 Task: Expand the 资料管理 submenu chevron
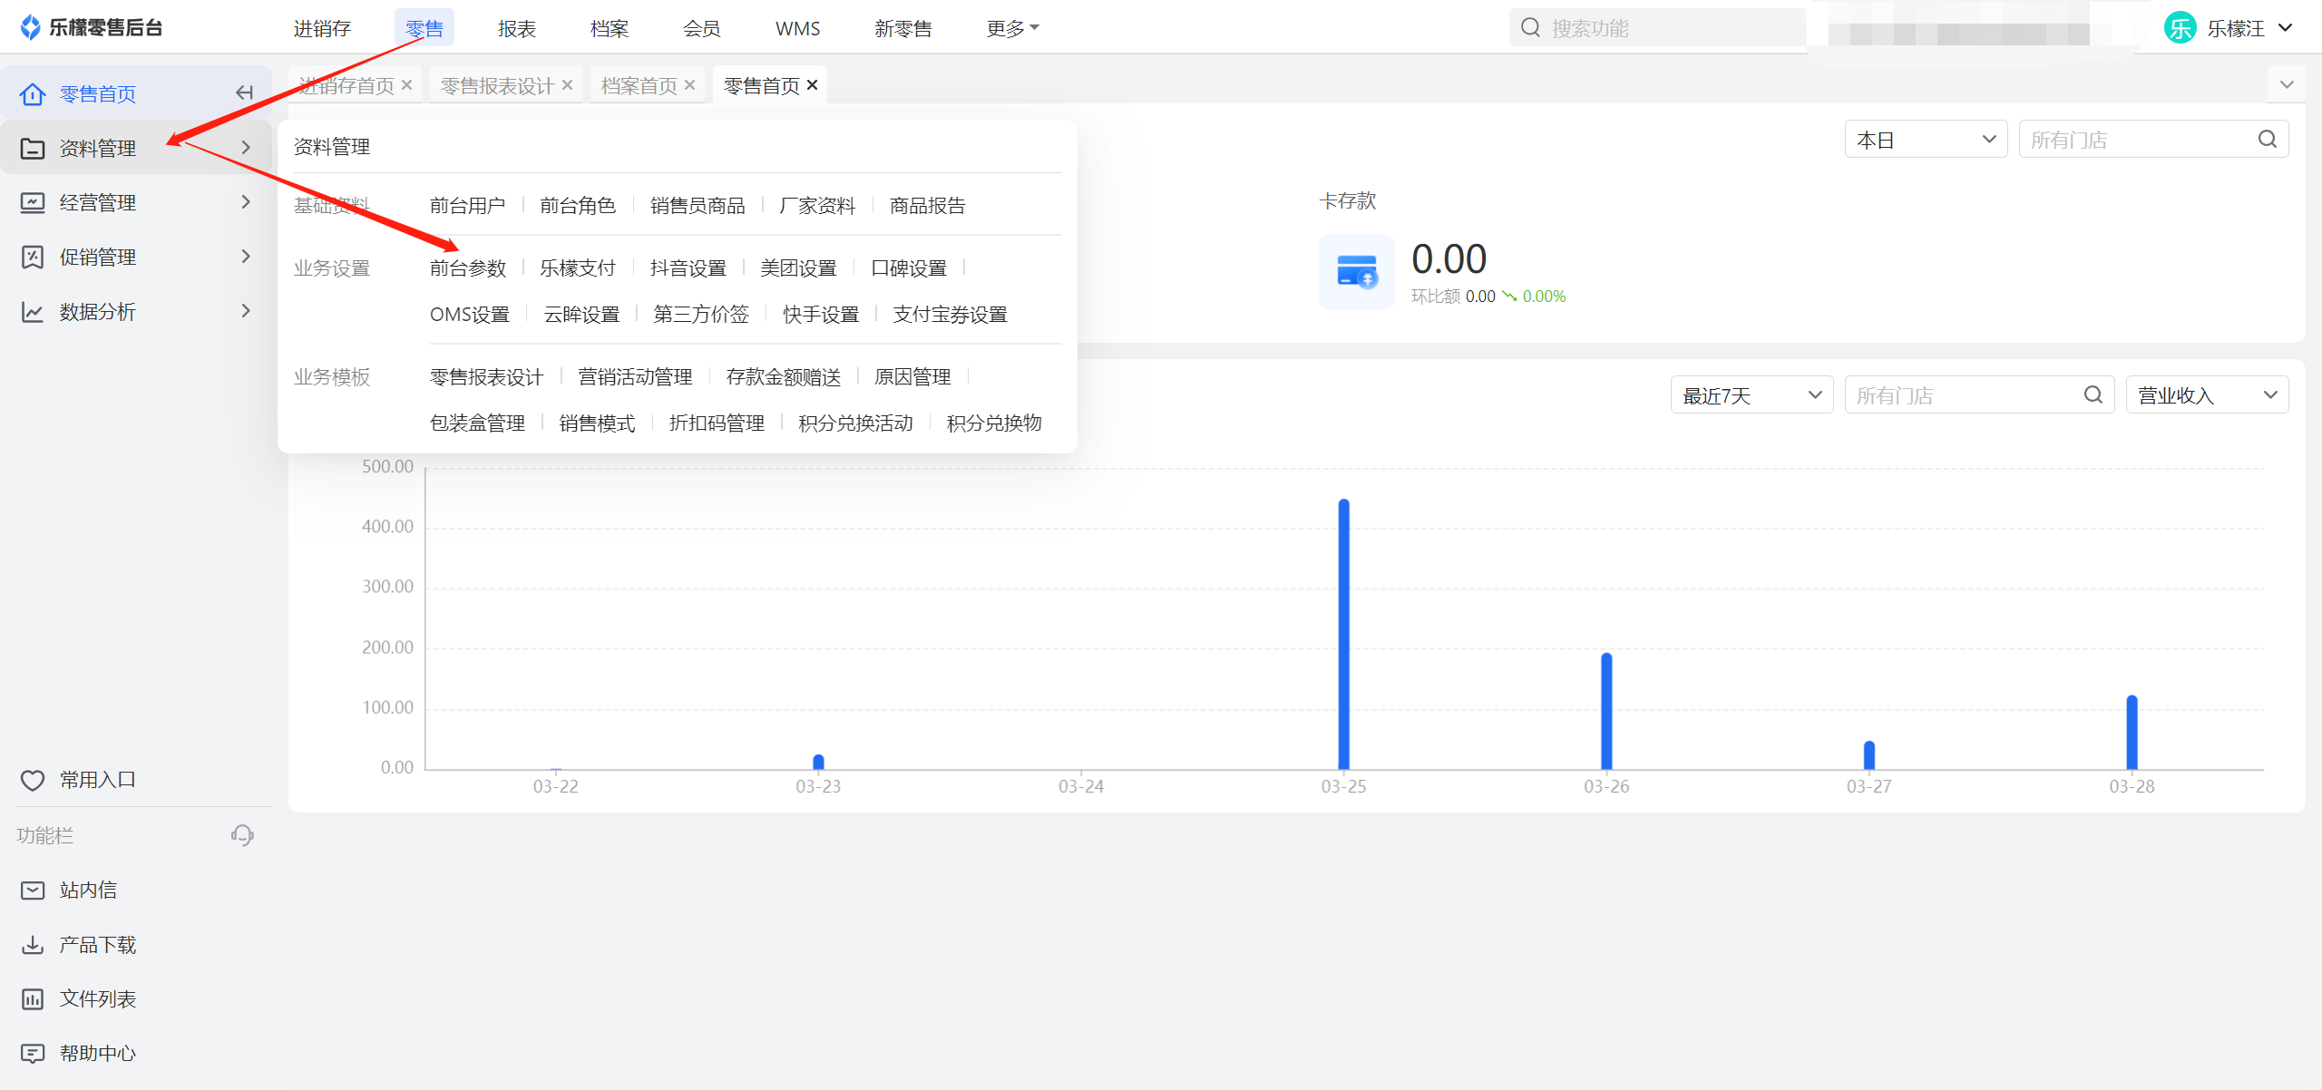point(245,147)
